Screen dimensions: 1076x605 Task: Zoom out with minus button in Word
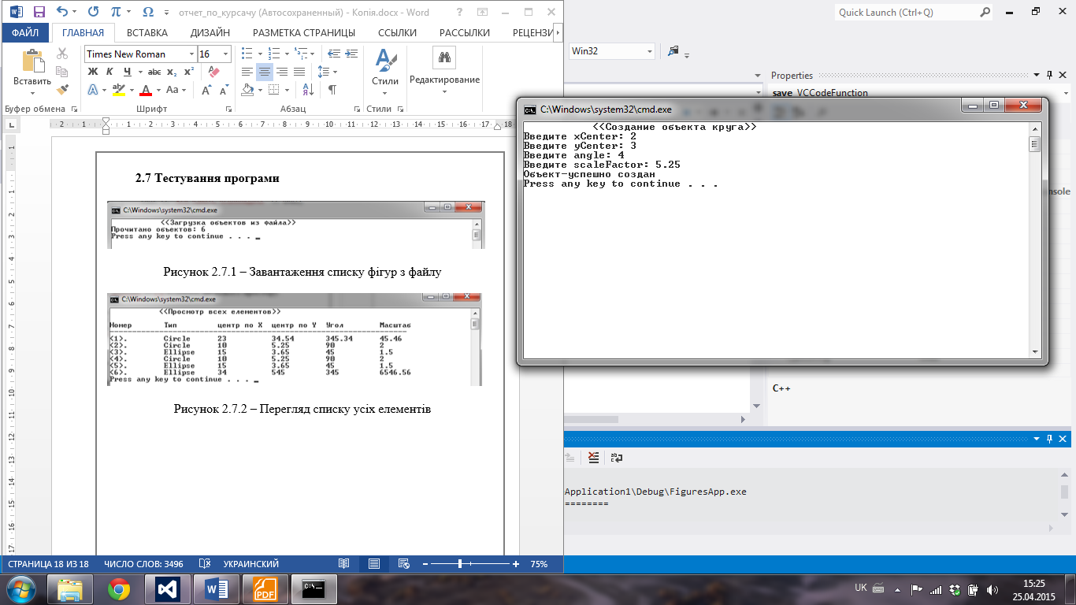(425, 564)
